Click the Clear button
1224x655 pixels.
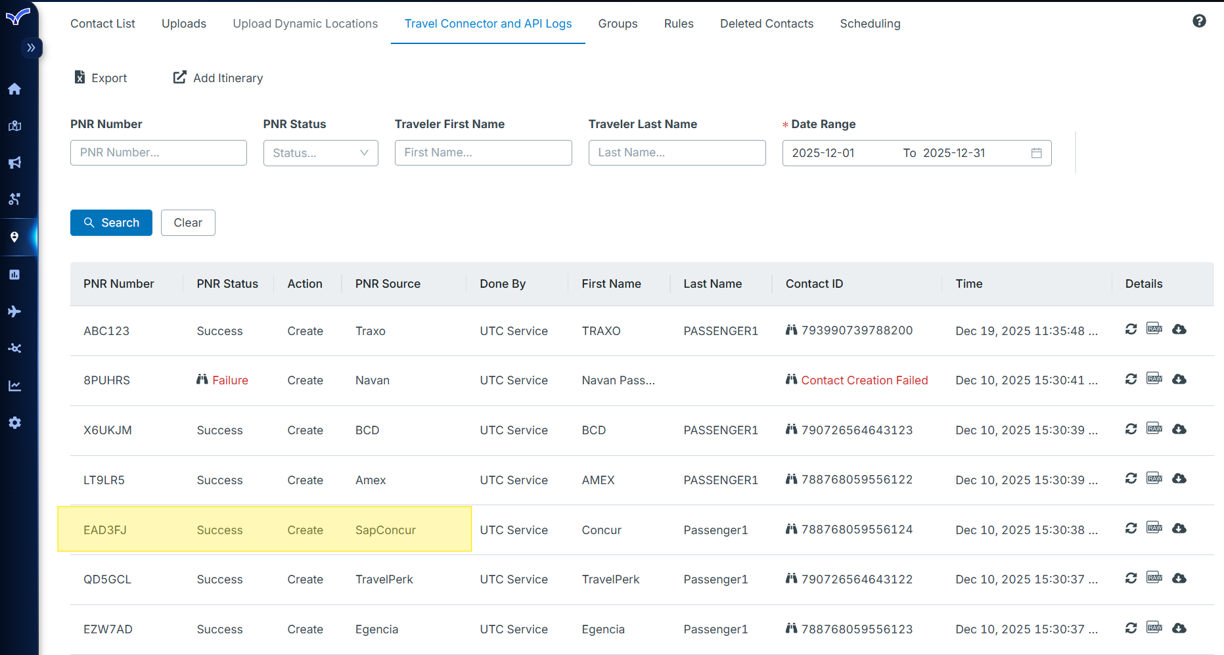[188, 223]
